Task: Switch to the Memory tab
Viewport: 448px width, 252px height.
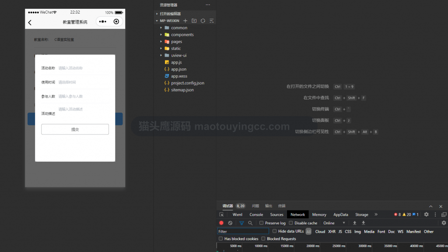Action: [x=319, y=214]
